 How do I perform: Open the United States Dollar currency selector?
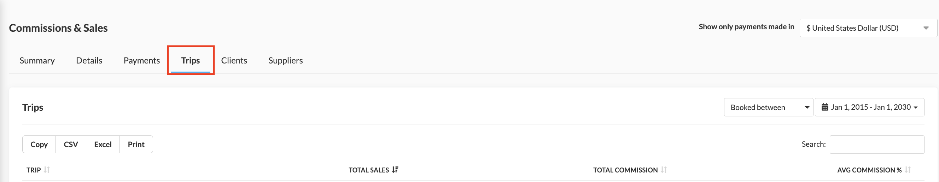[x=868, y=28]
